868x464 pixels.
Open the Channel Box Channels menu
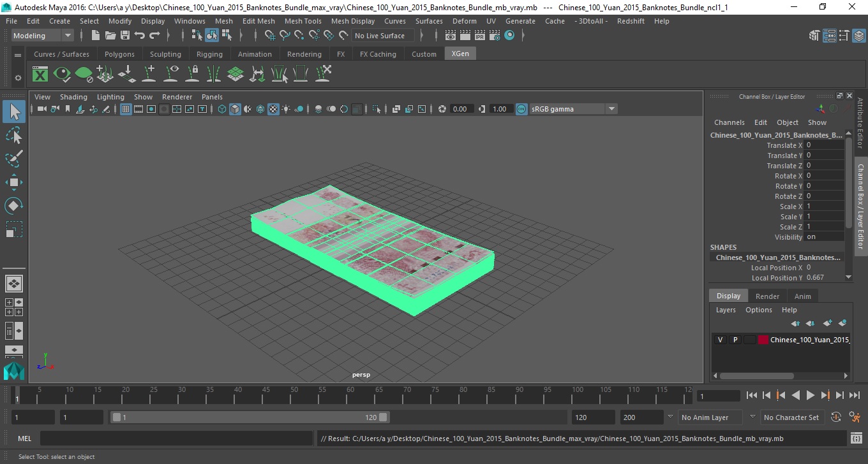(x=729, y=122)
